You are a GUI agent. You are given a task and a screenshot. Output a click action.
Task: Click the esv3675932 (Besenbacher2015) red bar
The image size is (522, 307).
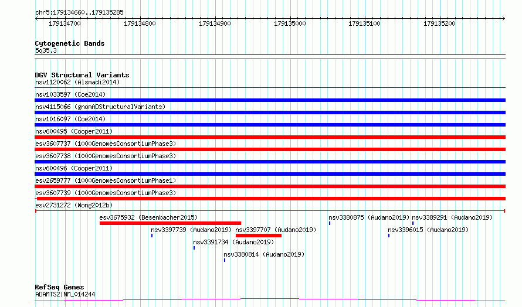pos(170,223)
